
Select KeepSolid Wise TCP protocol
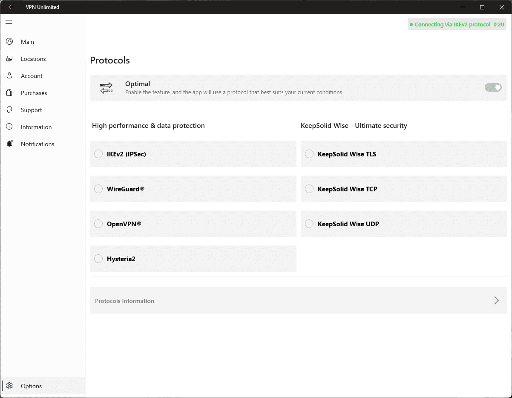click(x=309, y=189)
